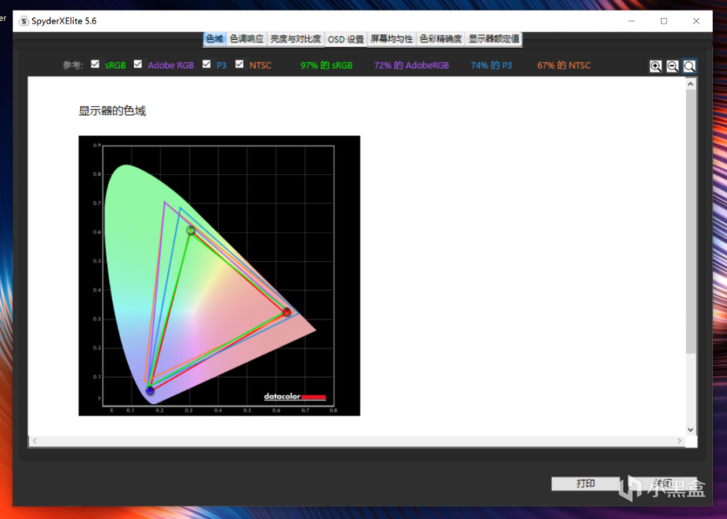This screenshot has width=727, height=519.
Task: Open the 屏幕均匀性 tab
Action: (x=392, y=39)
